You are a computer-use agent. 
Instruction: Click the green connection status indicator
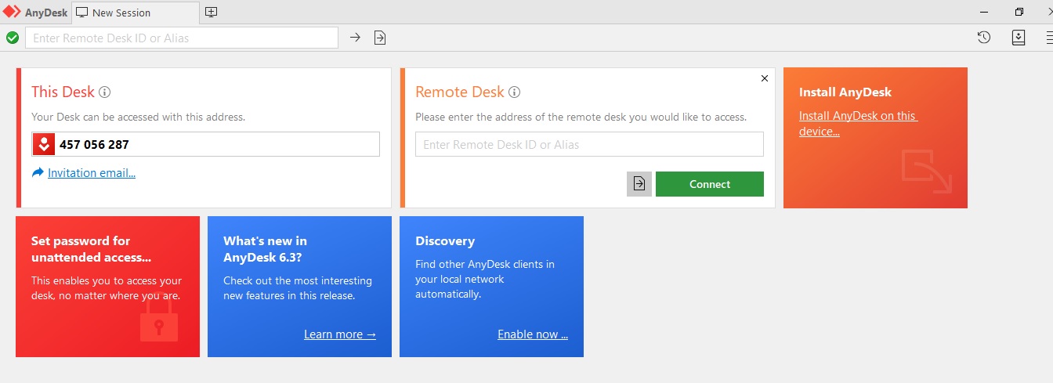tap(13, 38)
